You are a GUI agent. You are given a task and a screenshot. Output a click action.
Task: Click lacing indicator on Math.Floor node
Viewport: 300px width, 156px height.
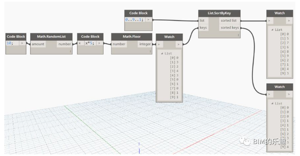(150, 51)
